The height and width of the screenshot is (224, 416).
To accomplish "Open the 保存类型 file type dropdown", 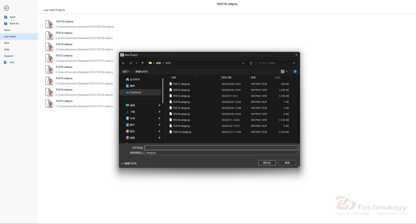I will coord(297,153).
